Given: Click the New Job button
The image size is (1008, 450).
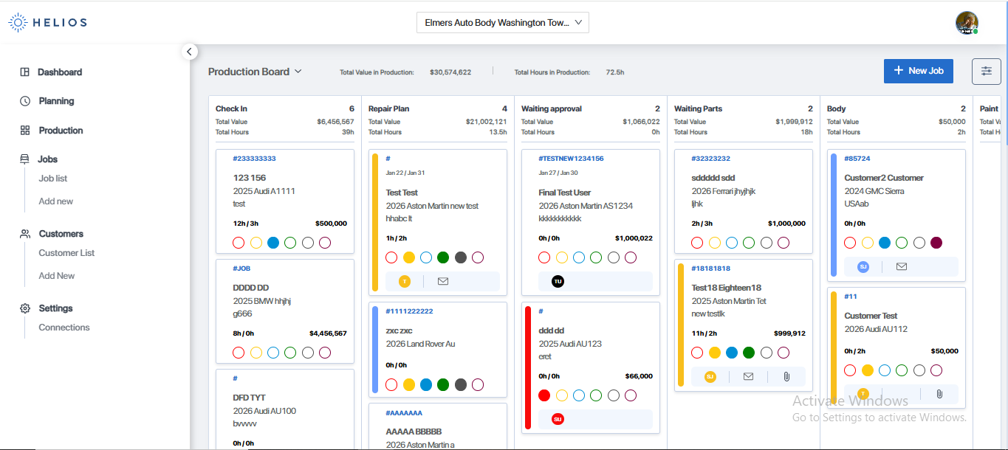Looking at the screenshot, I should coord(918,71).
